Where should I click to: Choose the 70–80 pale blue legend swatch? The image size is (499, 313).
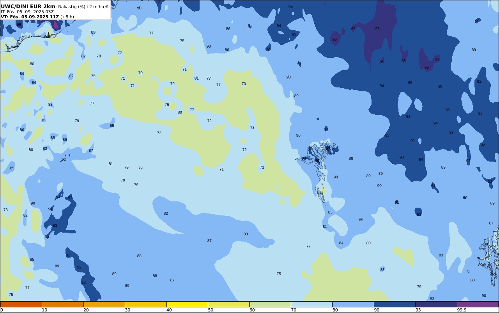tap(311, 304)
